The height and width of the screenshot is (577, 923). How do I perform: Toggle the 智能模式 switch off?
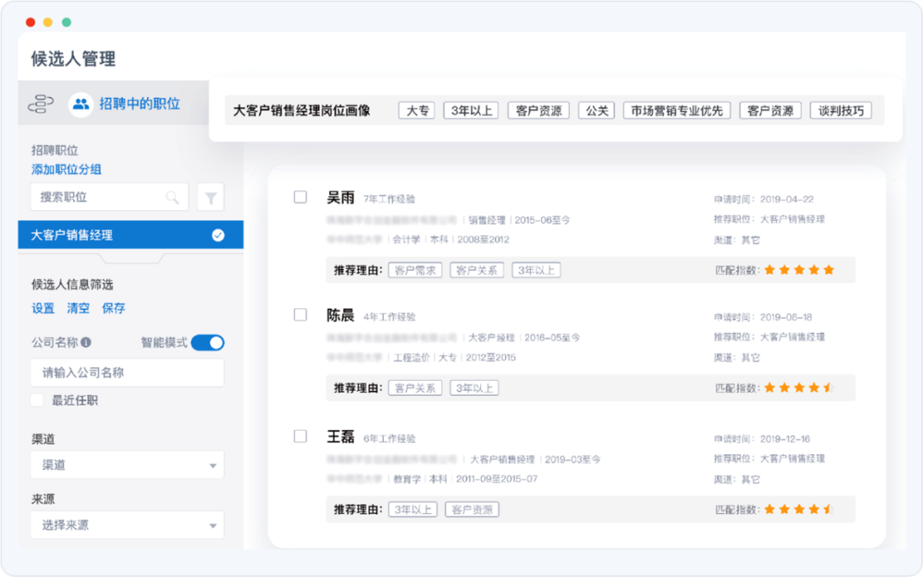[208, 343]
